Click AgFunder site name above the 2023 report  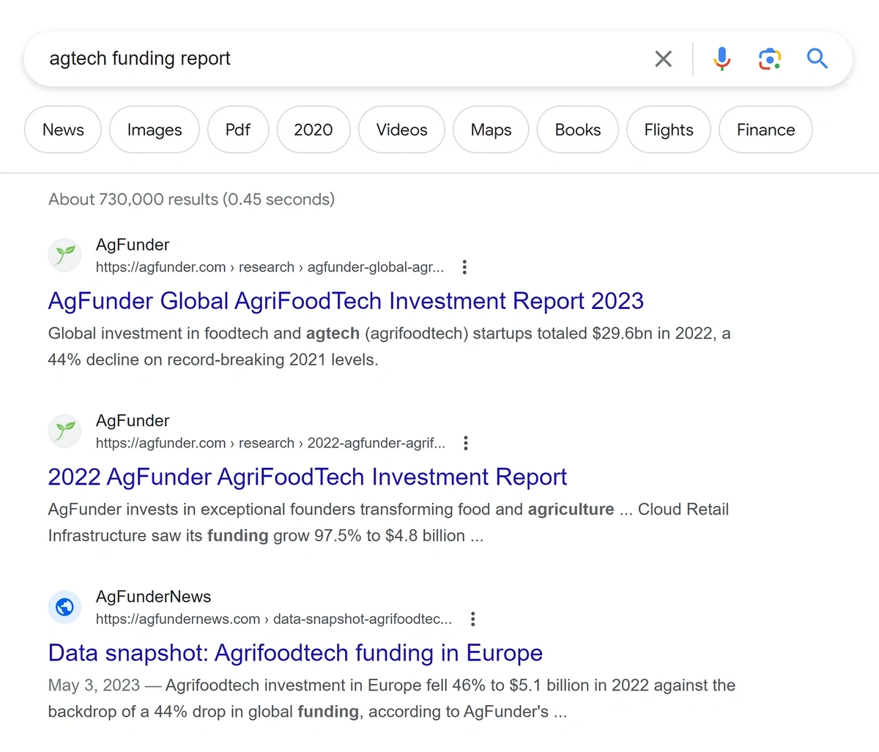133,245
